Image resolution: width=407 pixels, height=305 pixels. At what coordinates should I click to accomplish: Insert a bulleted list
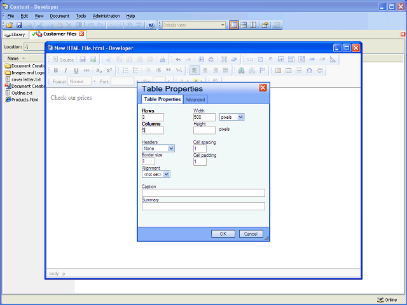tap(135, 71)
